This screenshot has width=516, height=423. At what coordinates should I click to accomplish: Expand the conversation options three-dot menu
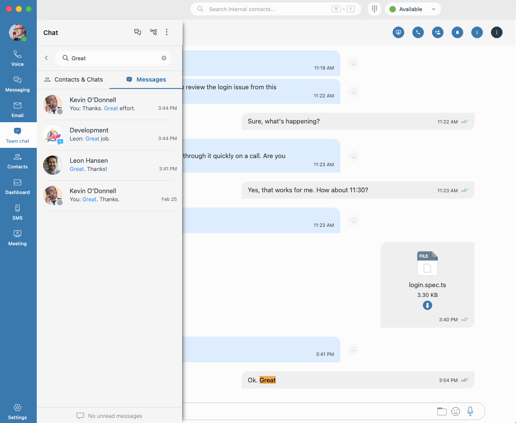click(496, 32)
